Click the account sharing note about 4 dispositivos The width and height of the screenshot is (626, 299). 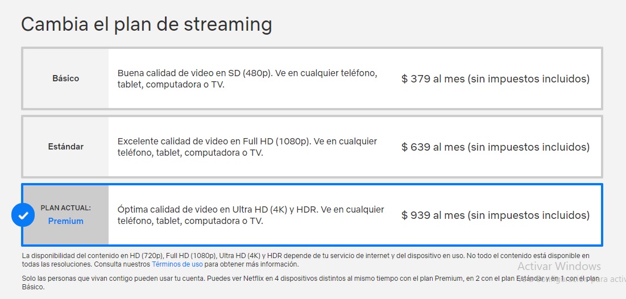pyautogui.click(x=310, y=283)
